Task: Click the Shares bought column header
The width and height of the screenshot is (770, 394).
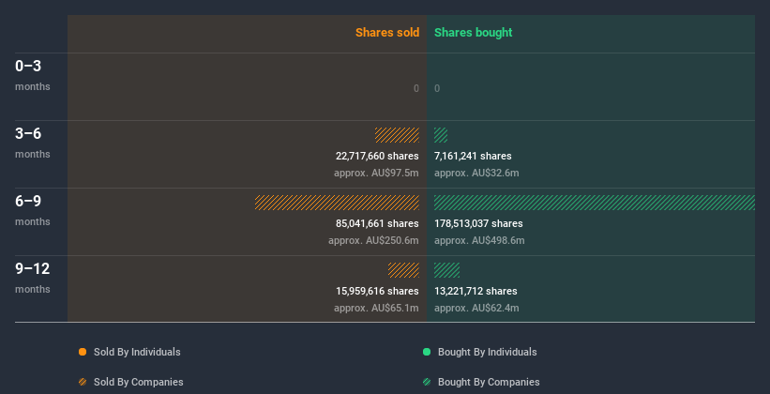Action: [x=474, y=33]
